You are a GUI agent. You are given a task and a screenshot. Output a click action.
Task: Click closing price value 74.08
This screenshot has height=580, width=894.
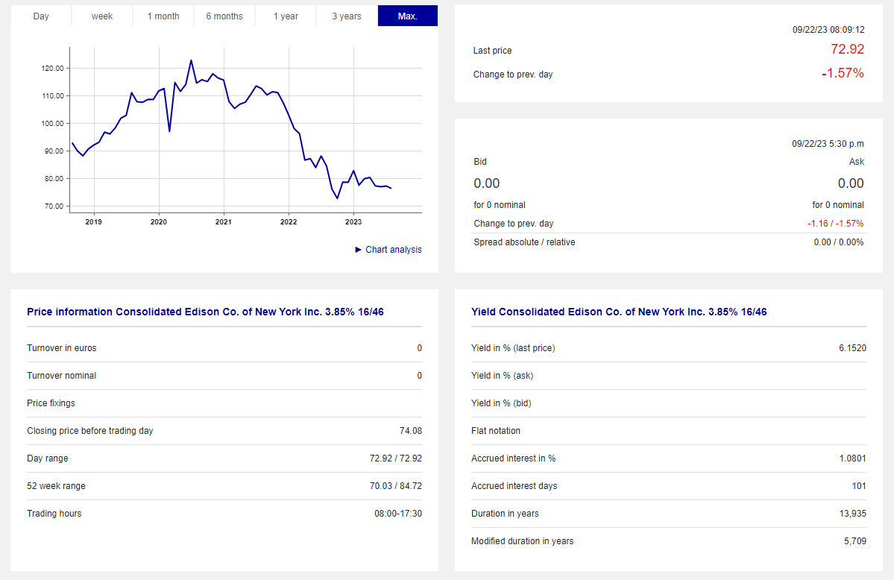click(x=411, y=431)
